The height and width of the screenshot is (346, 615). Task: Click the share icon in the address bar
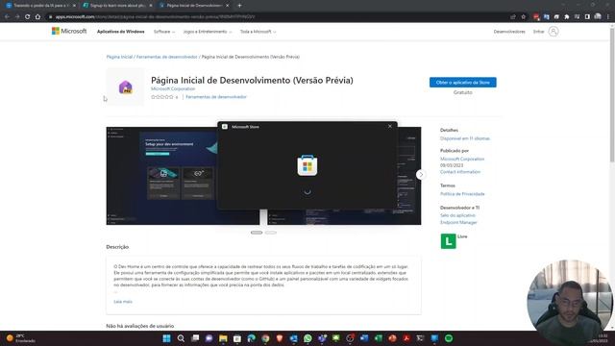coord(513,17)
